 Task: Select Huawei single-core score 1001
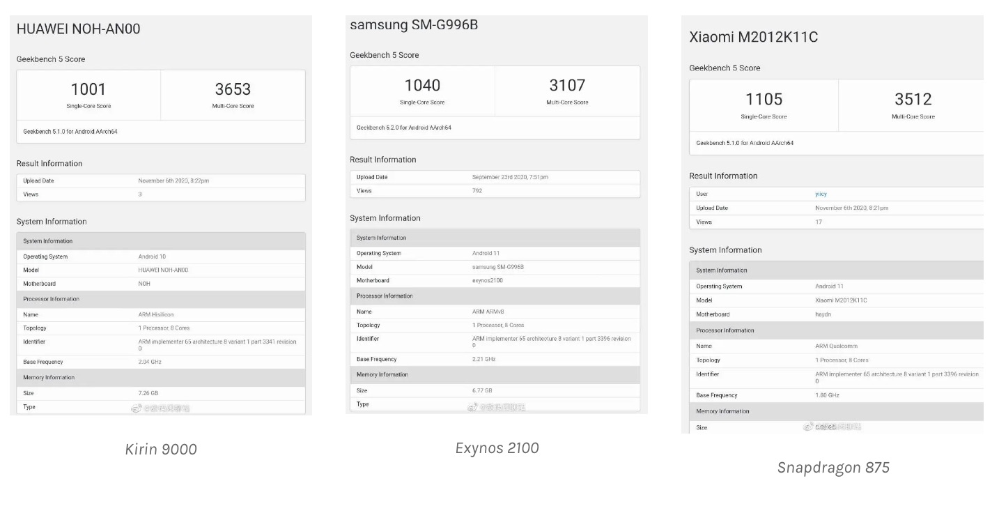click(x=88, y=89)
